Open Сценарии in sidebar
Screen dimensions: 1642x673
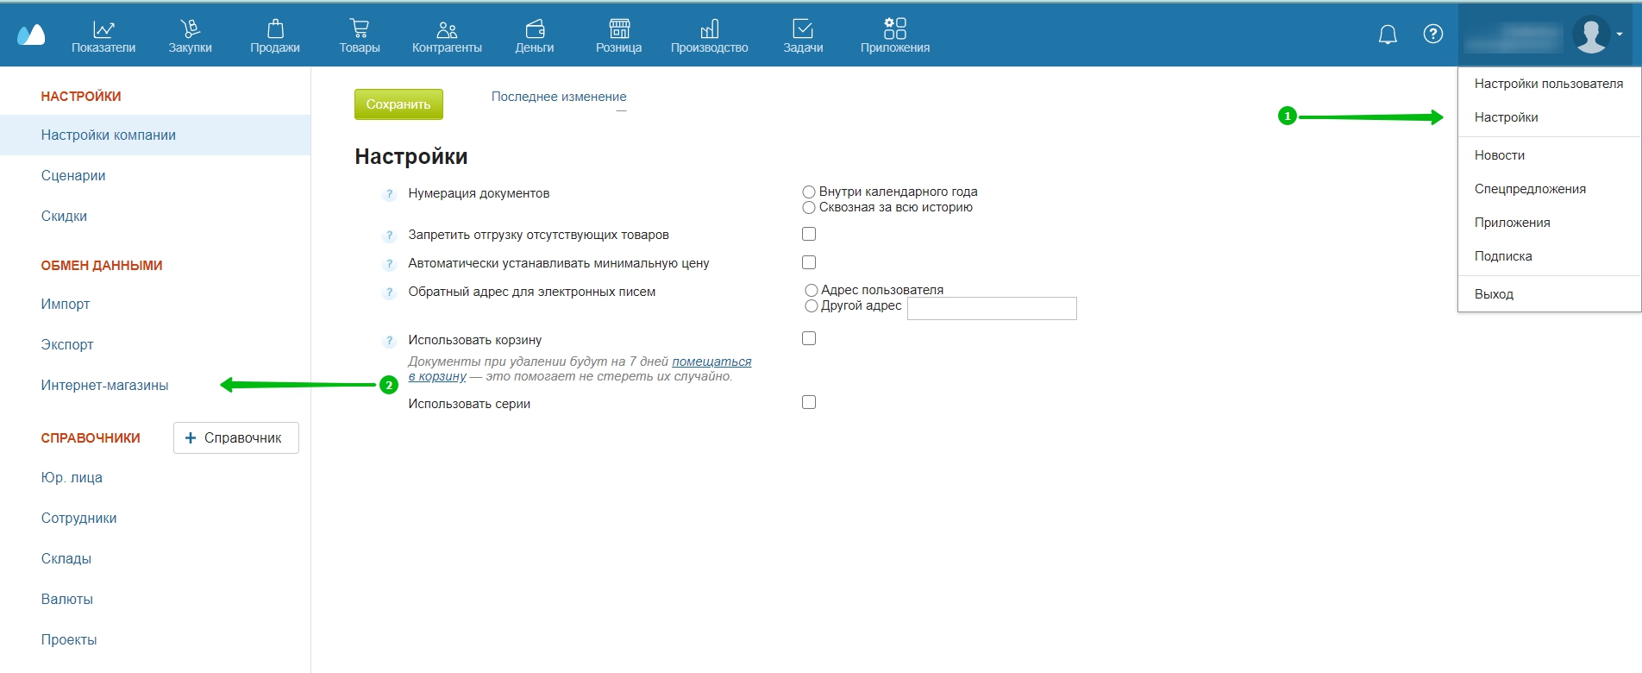point(73,176)
